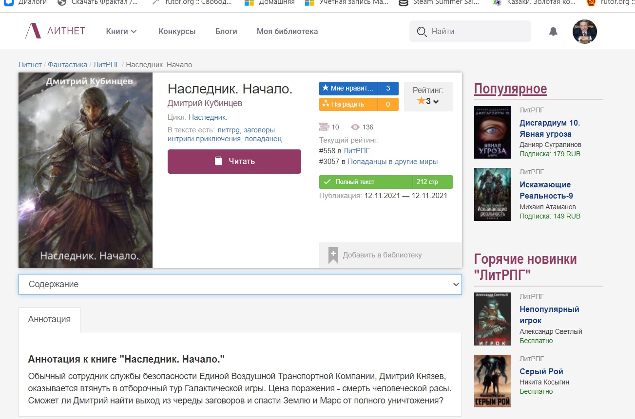Expand the Содержание dropdown

click(240, 284)
